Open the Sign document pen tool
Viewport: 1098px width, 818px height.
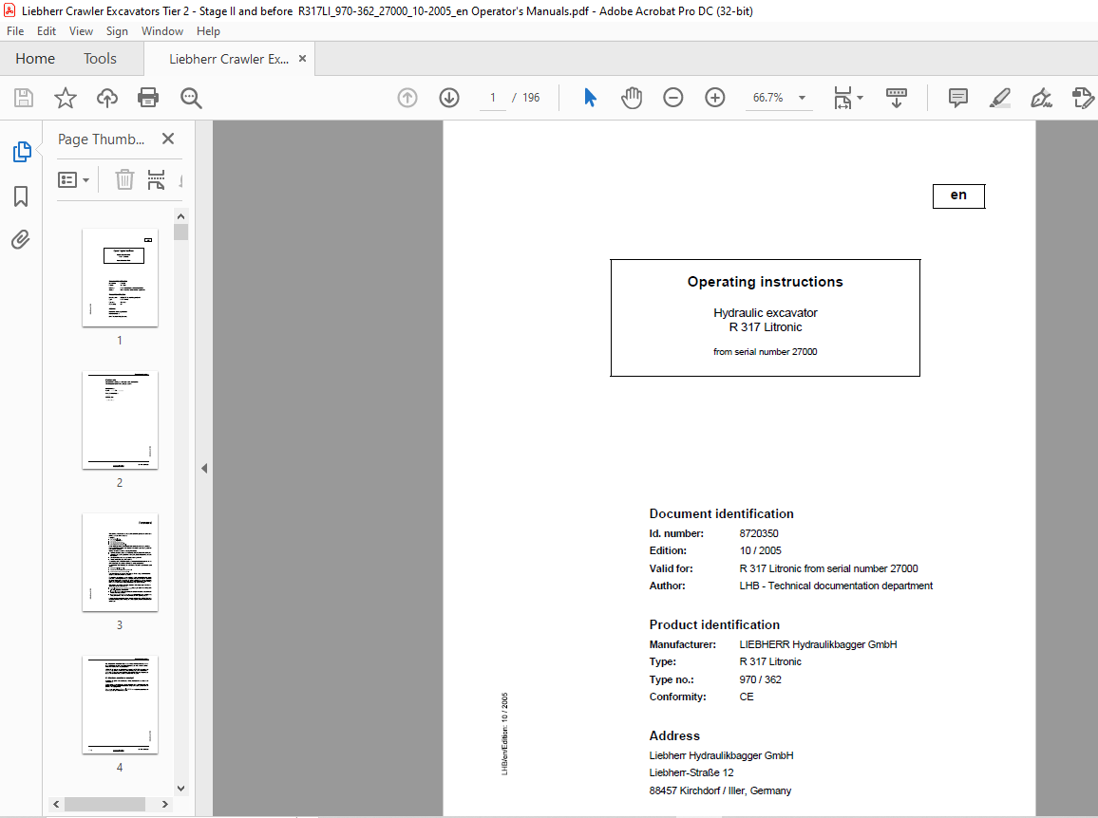click(x=1041, y=98)
